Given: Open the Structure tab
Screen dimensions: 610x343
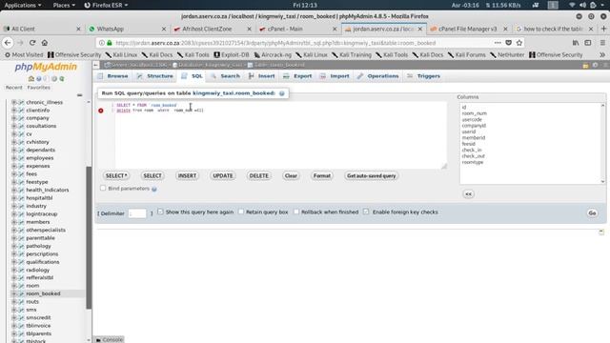Looking at the screenshot, I should click(154, 76).
